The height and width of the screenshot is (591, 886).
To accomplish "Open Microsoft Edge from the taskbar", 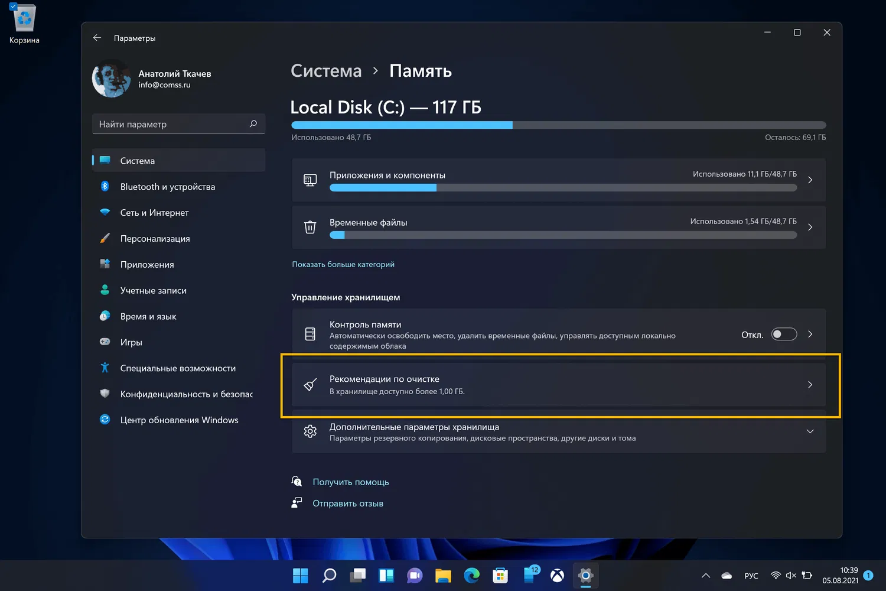I will [471, 575].
